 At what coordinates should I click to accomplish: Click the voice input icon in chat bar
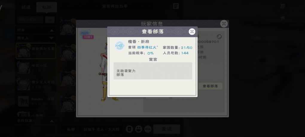[129, 129]
